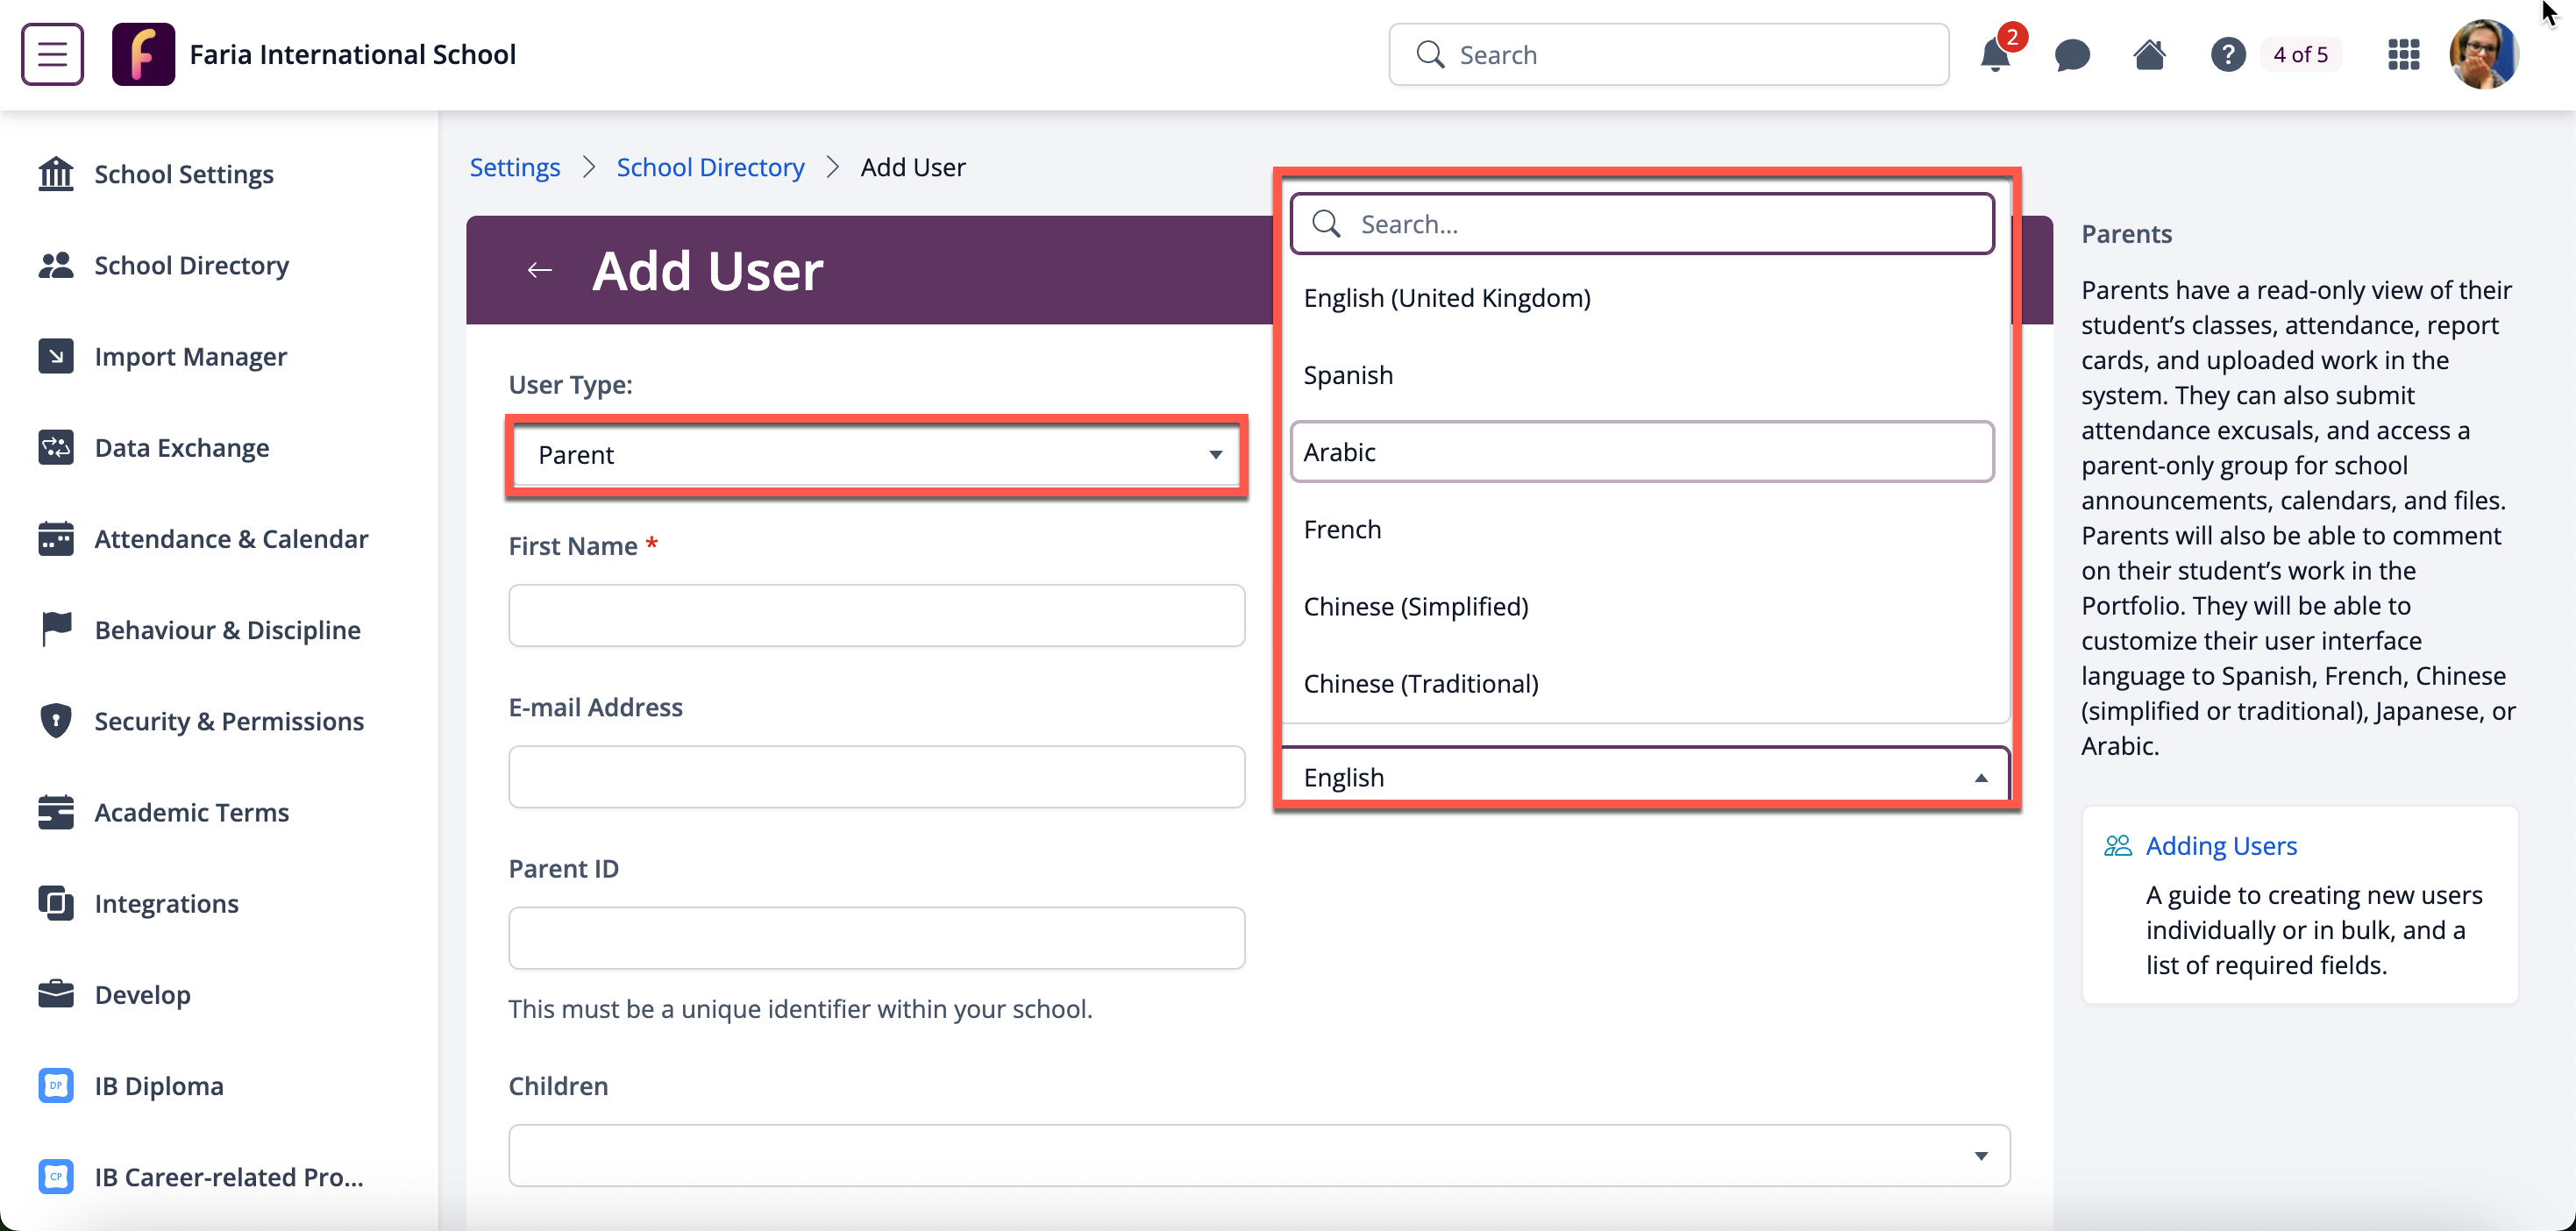The width and height of the screenshot is (2576, 1231).
Task: Open Security & Permissions in sidebar
Action: pyautogui.click(x=228, y=721)
